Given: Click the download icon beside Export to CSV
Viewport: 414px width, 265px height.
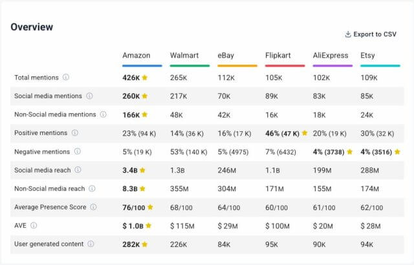Looking at the screenshot, I should click(348, 34).
